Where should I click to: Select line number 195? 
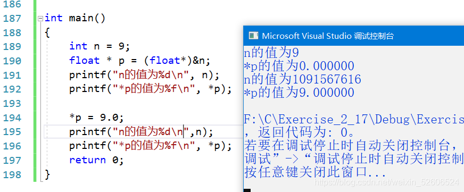pyautogui.click(x=12, y=132)
